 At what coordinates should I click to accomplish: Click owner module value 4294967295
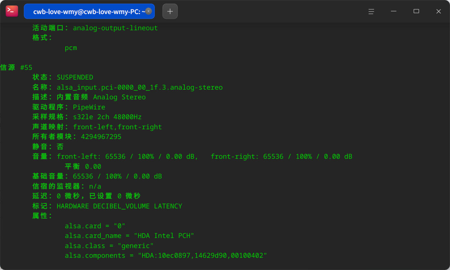[x=101, y=137]
